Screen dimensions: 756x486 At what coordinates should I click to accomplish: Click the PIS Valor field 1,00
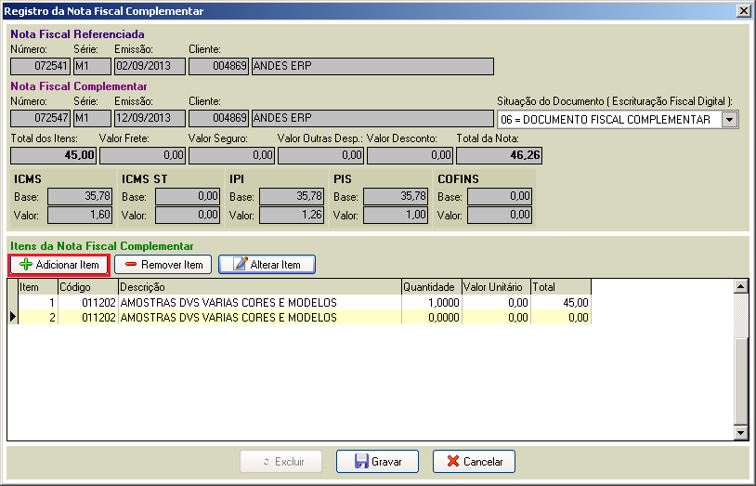(396, 216)
